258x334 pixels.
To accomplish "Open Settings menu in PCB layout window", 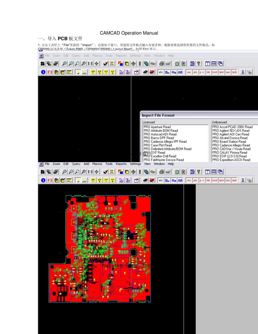I will [135, 164].
